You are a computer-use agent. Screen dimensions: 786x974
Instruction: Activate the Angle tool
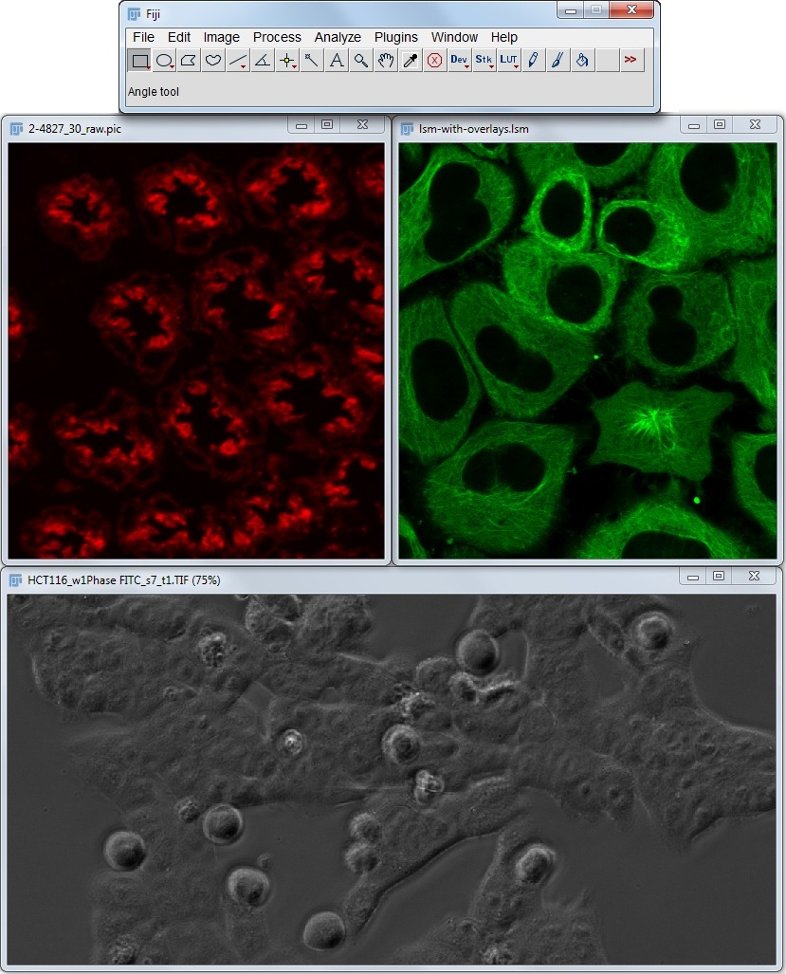point(264,61)
